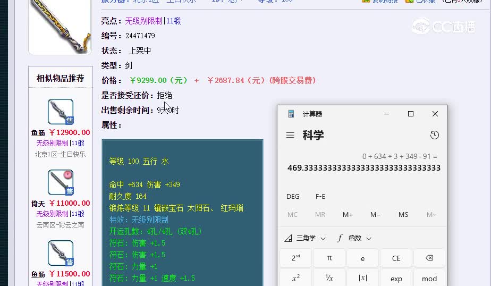Click the 状态 上架中 text

click(x=126, y=51)
